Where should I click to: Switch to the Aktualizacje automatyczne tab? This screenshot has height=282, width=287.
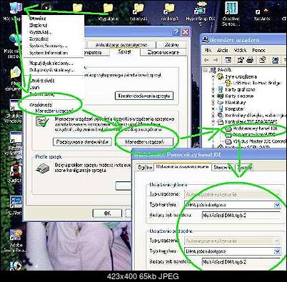(x=121, y=44)
